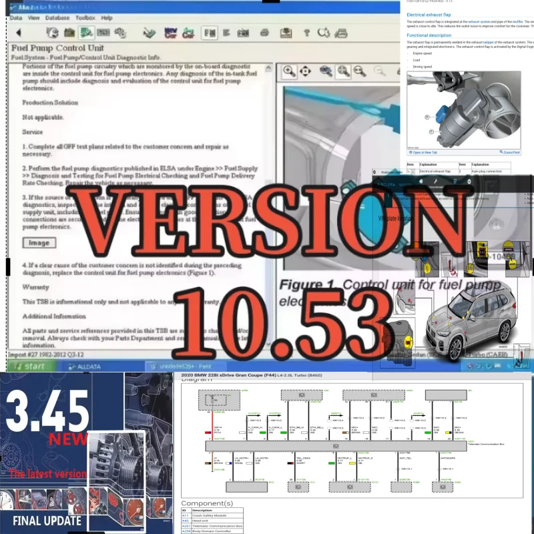
Task: Open the A42 component link
Action: (x=186, y=521)
